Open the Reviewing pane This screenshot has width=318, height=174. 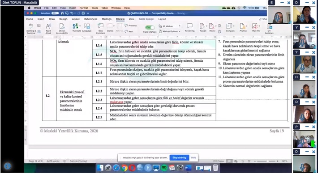pos(189,28)
